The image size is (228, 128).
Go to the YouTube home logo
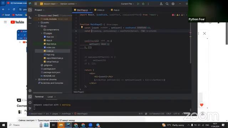tap(17, 22)
